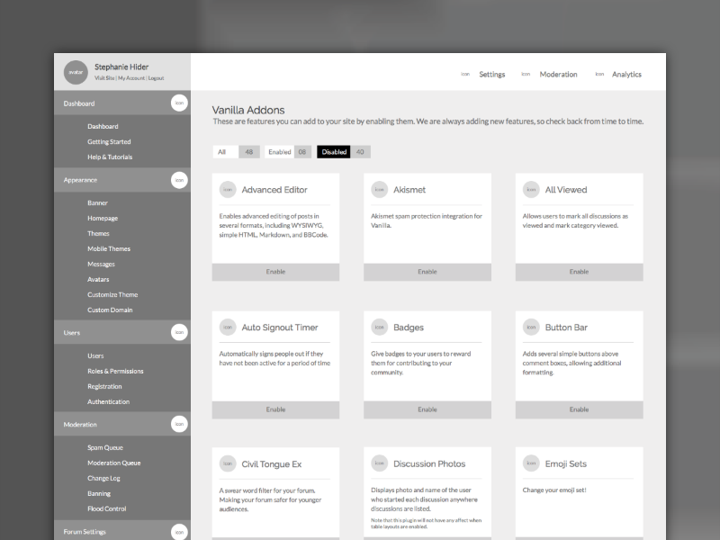Open the Moderation icon in the header
The image size is (720, 540).
[x=526, y=74]
